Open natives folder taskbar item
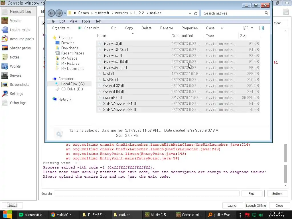 127,215
